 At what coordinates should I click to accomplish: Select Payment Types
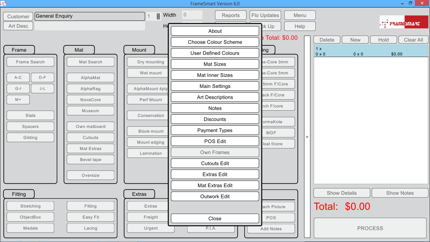215,130
